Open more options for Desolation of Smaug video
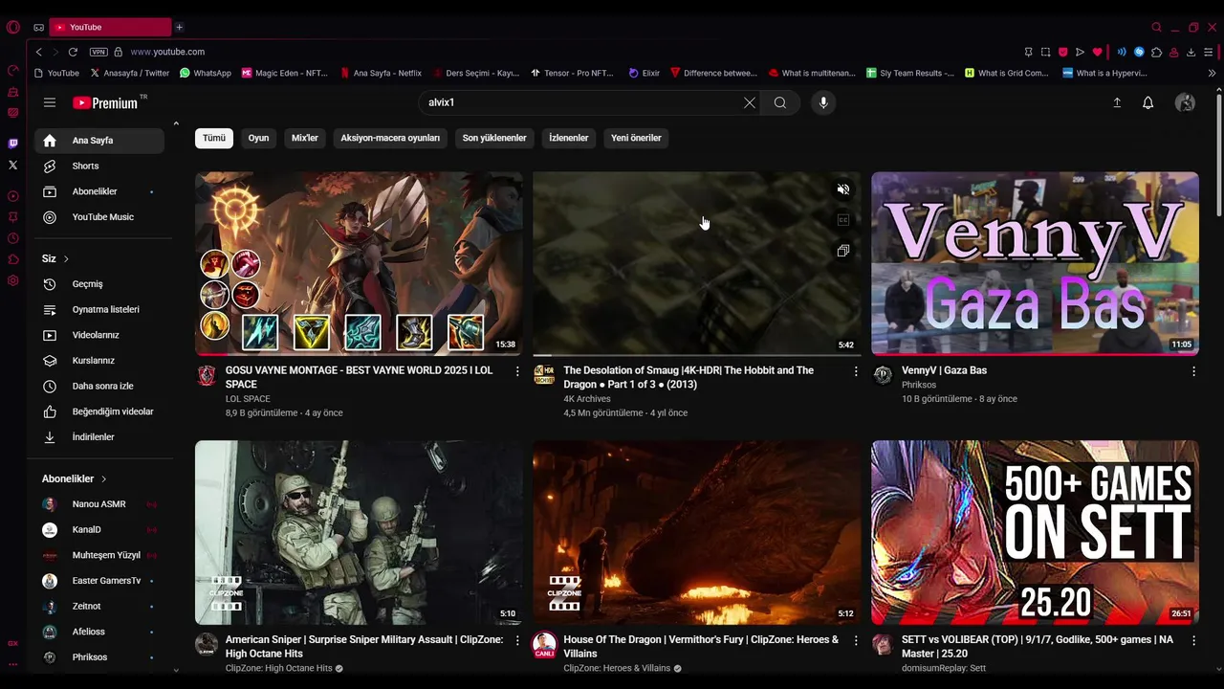The height and width of the screenshot is (689, 1224). coord(856,371)
